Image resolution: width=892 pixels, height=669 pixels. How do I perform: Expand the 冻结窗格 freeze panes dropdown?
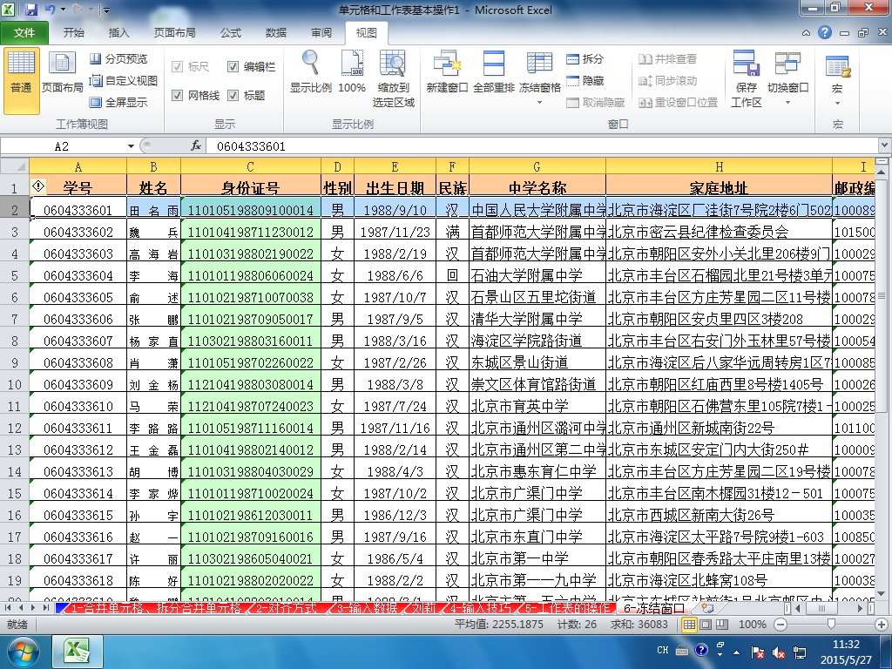(x=539, y=103)
